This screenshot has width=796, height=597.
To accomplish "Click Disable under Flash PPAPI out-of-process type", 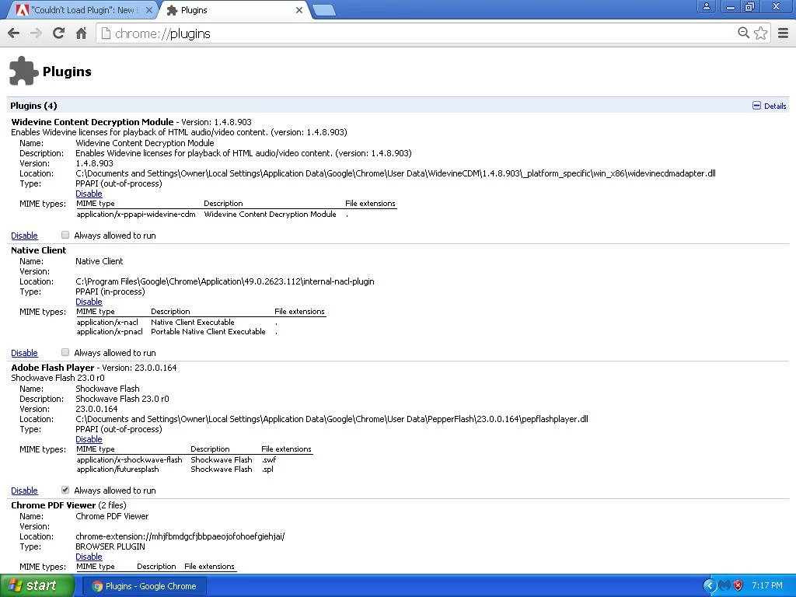I will (x=89, y=439).
